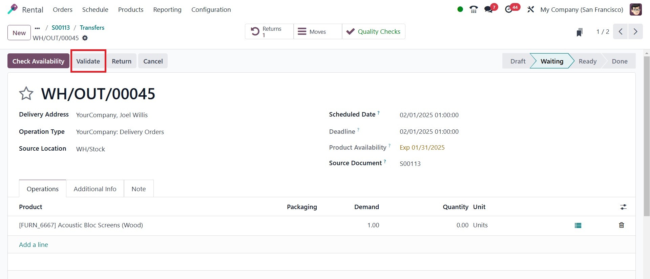650x279 pixels.
Task: Click Add a line link
Action: point(34,245)
